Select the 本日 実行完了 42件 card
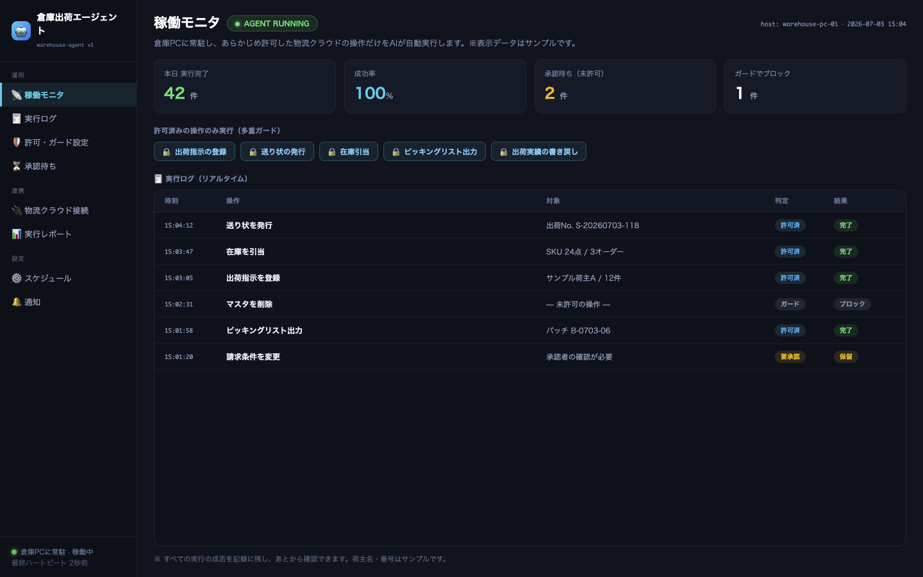The width and height of the screenshot is (923, 577). 245,87
